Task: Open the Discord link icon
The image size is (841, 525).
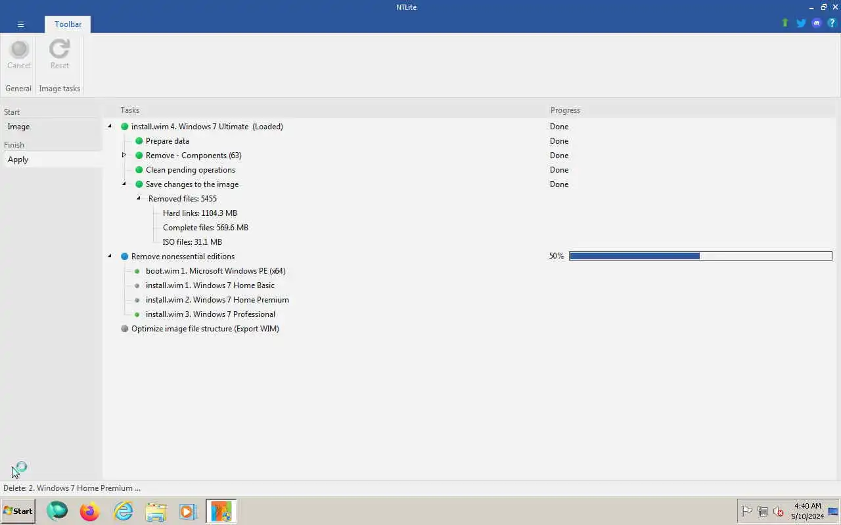Action: [x=817, y=23]
